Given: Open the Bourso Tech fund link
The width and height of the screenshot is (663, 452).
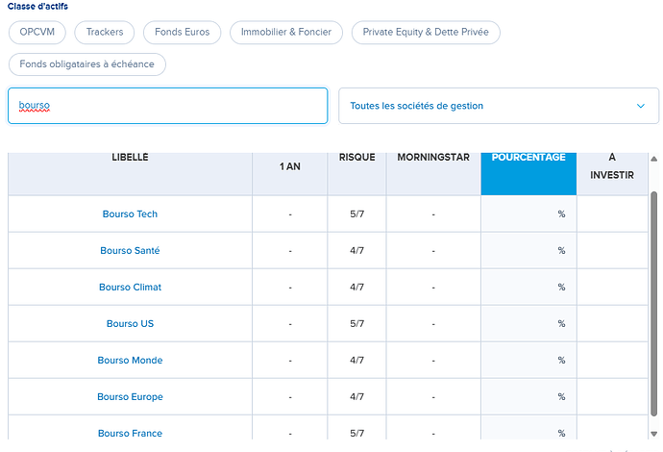Looking at the screenshot, I should 130,214.
